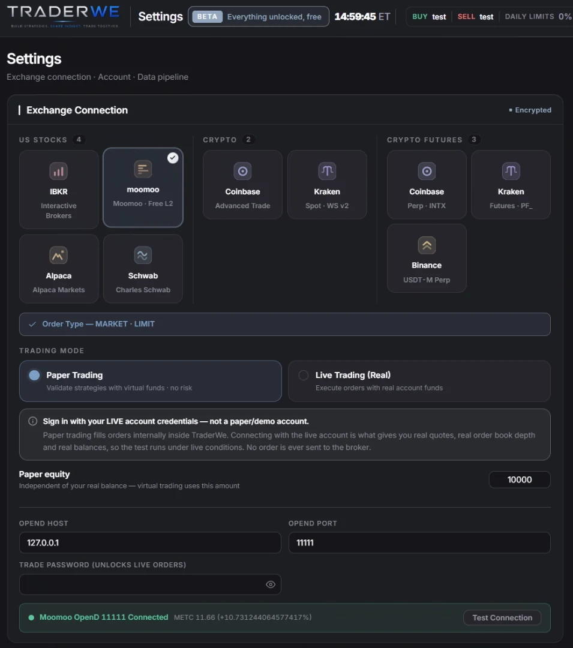
Task: Click the 'Exchange connection · Account · Data pipeline' subtitle
Action: (97, 77)
